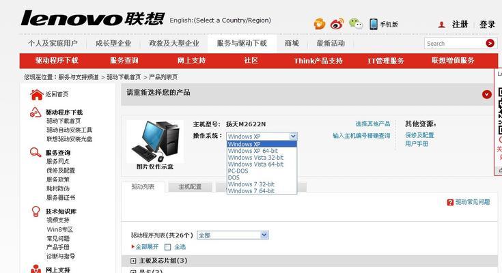Open 联想驱动安装光盘 in sidebar
This screenshot has height=273, width=502.
coord(69,139)
